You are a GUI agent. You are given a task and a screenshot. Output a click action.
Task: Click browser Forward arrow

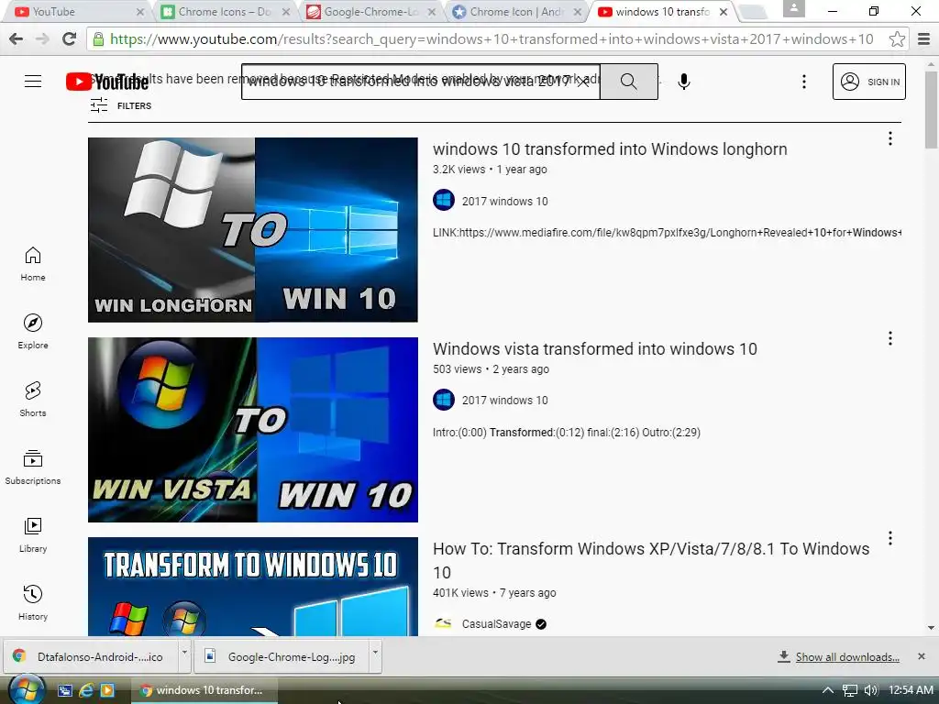[x=42, y=39]
